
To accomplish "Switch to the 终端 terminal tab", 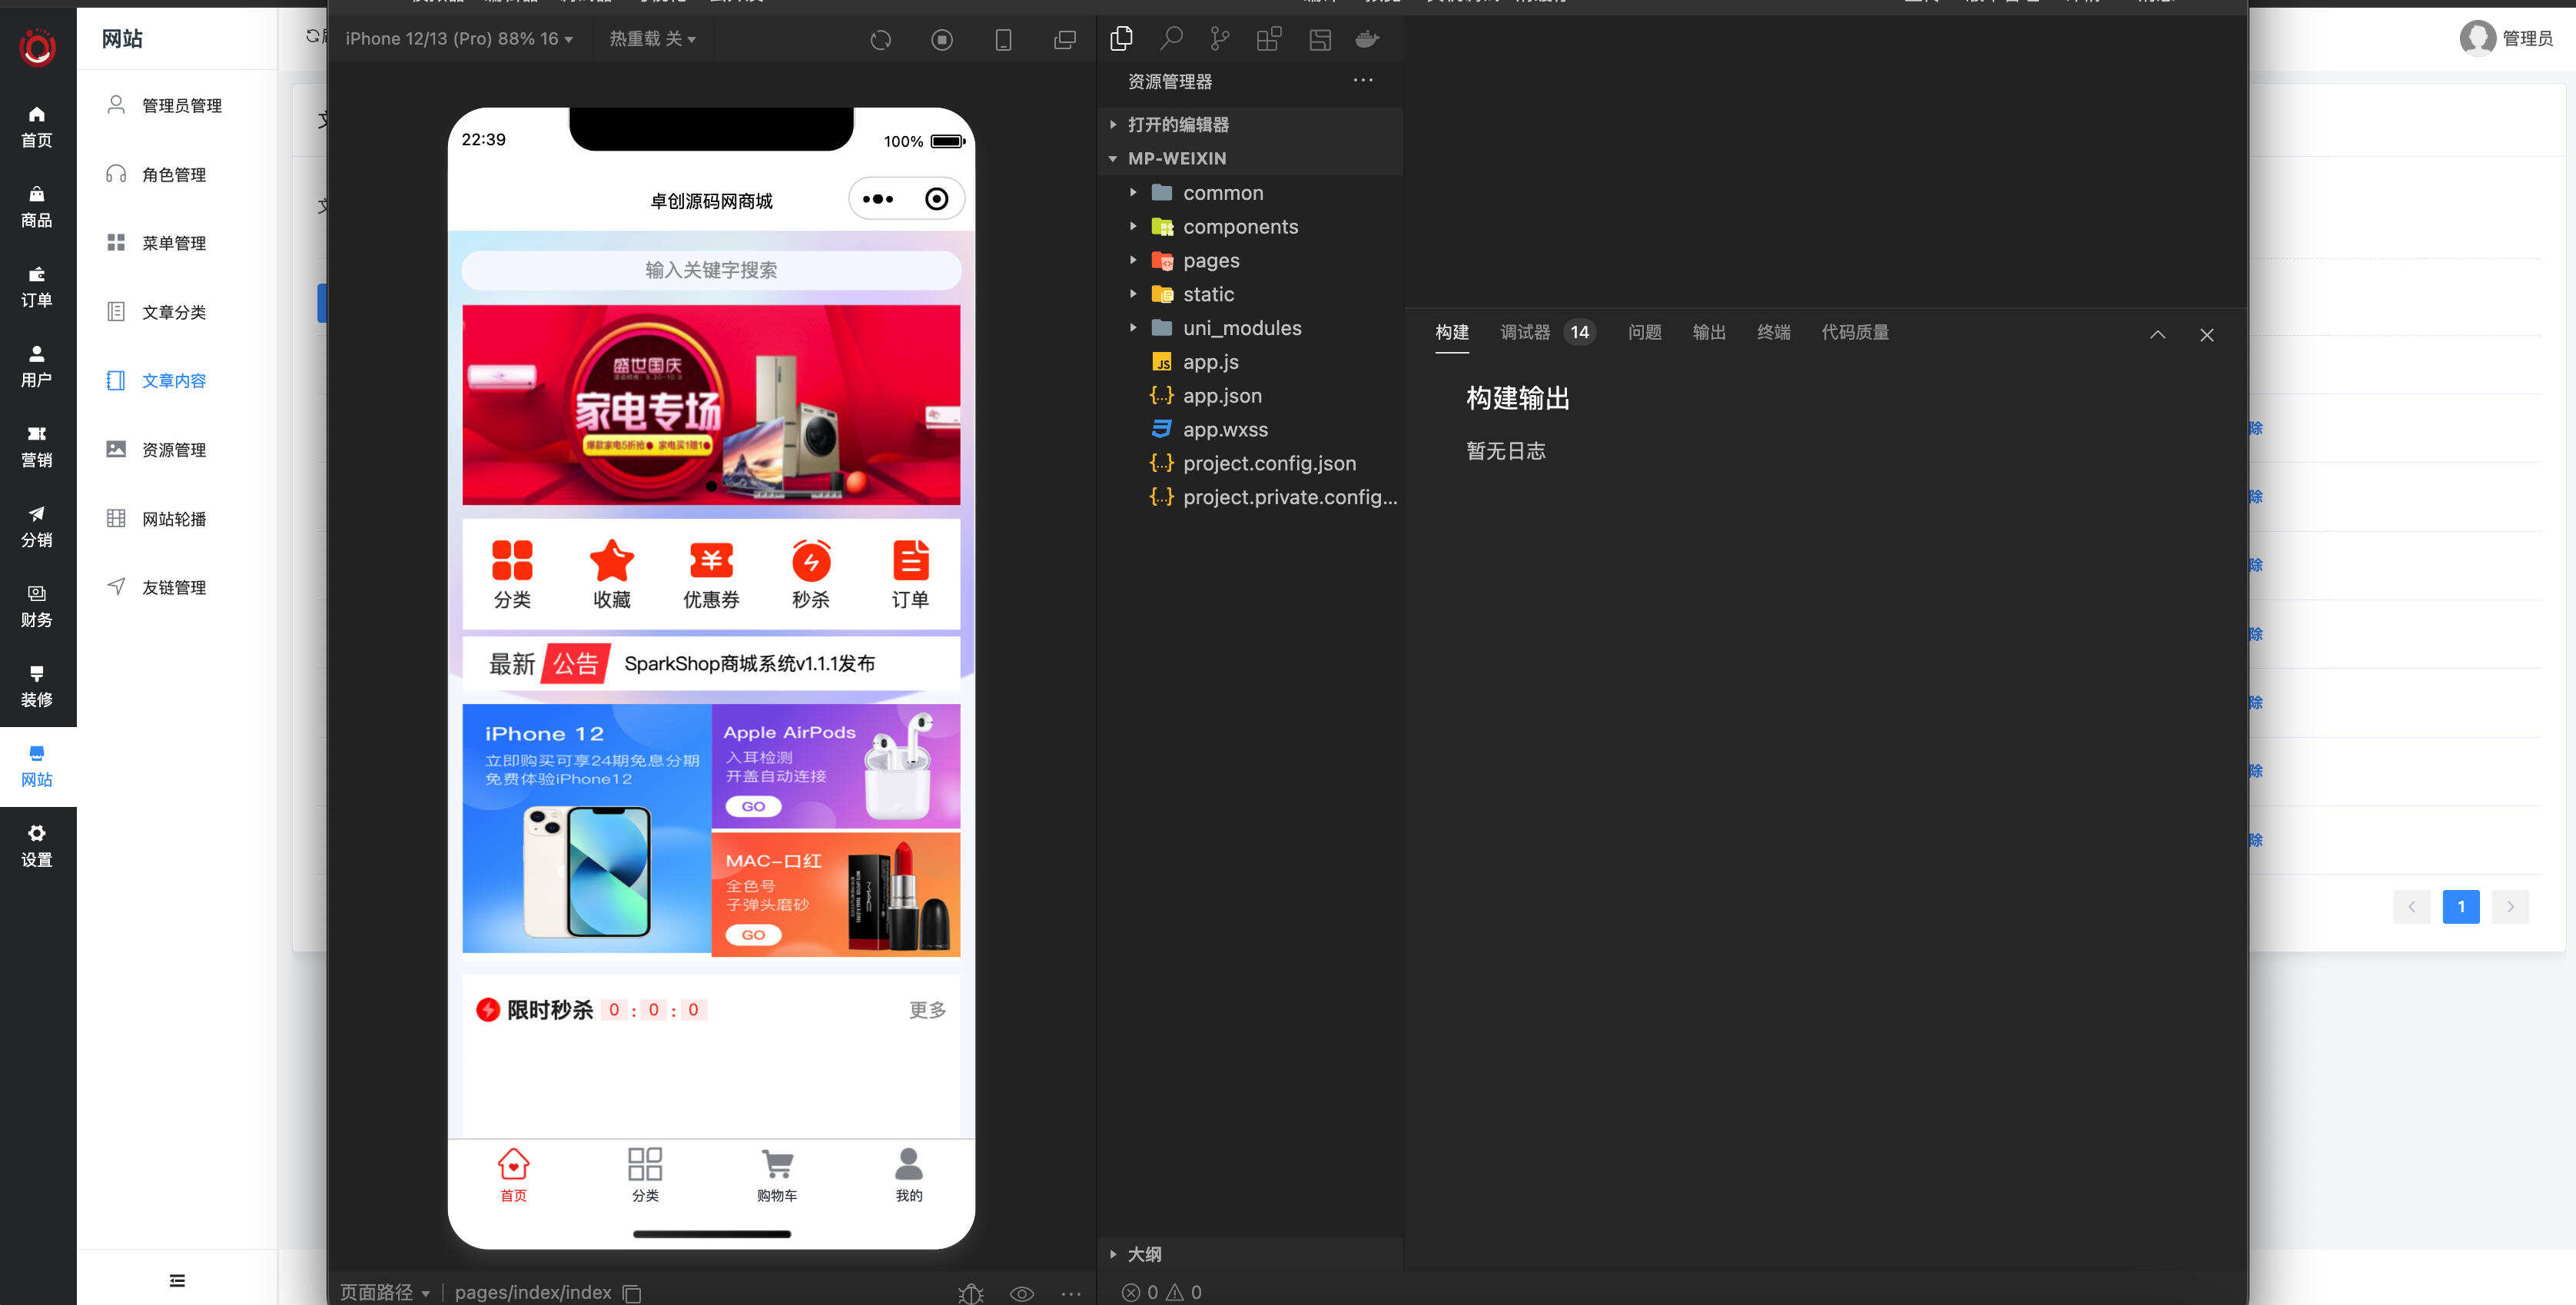I will point(1774,332).
